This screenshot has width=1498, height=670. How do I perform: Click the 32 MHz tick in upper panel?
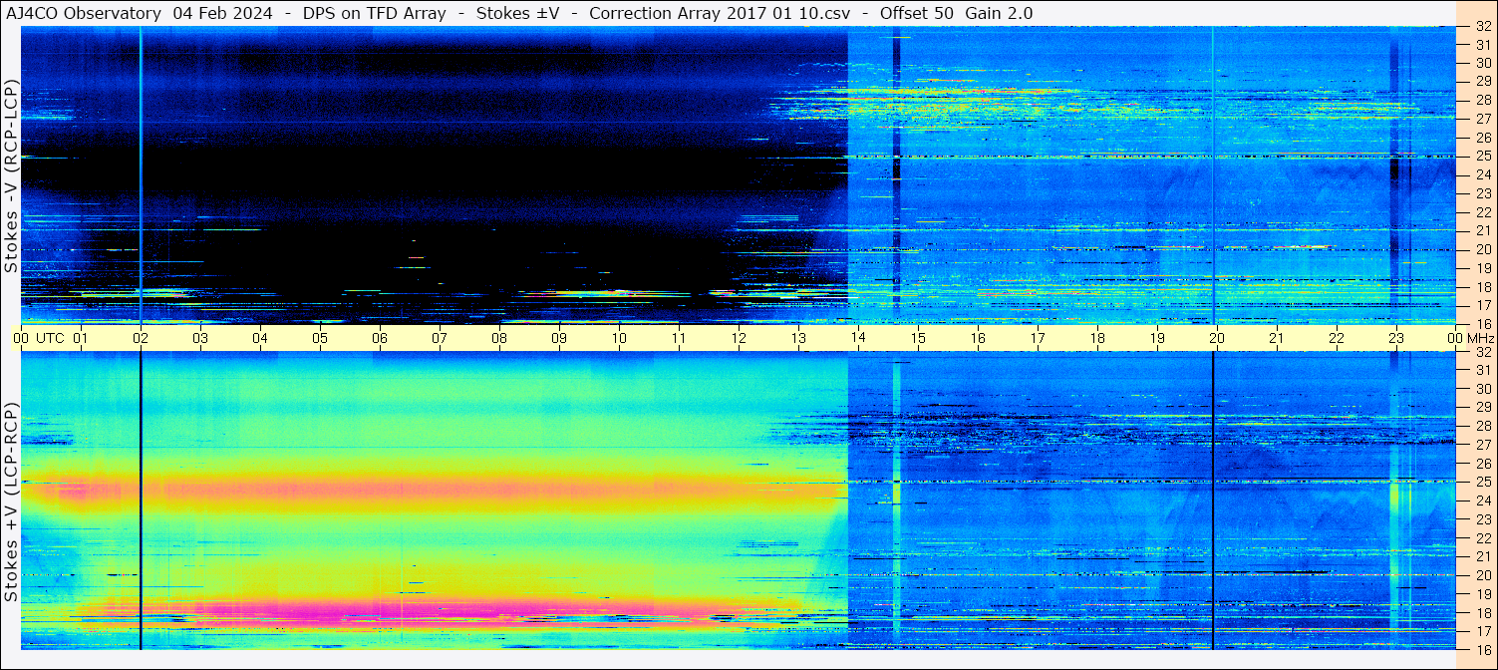(x=1483, y=27)
